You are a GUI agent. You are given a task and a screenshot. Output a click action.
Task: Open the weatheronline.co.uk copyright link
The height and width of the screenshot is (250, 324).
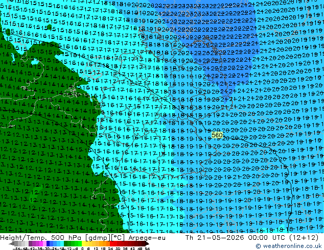(x=289, y=246)
